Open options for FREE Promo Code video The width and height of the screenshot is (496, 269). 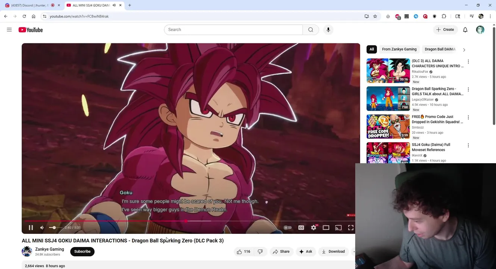point(468,117)
